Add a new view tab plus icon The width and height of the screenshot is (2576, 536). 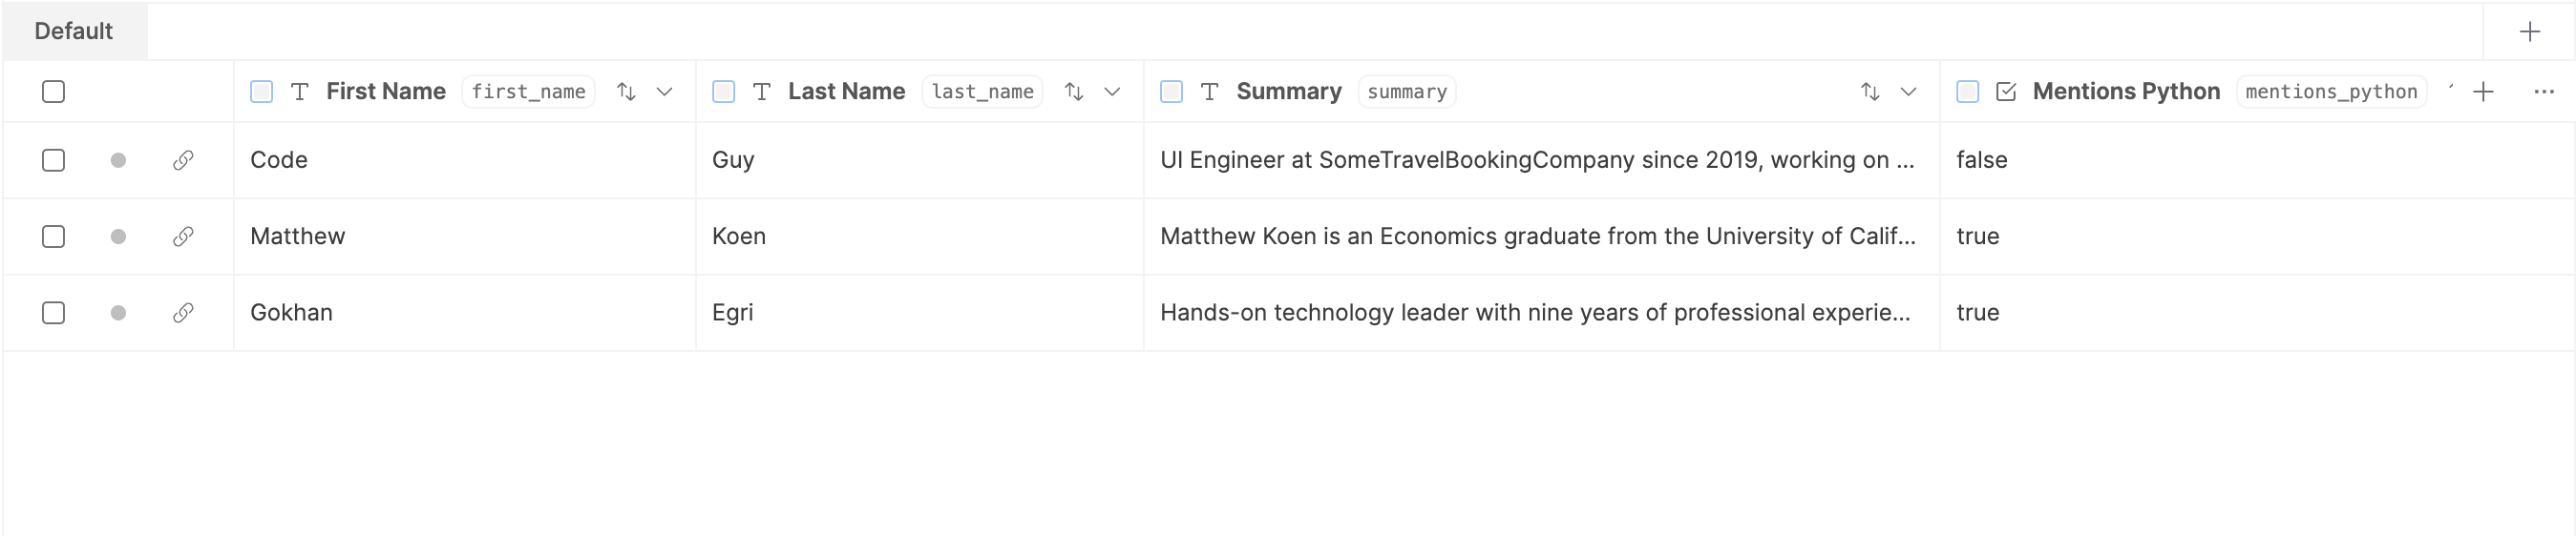2529,31
